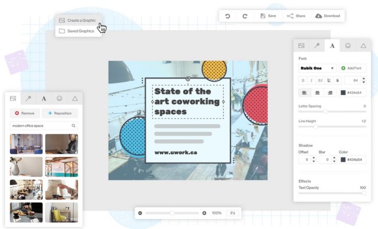Toggle strikethrough formatting
This screenshot has width=378, height=229.
click(337, 80)
